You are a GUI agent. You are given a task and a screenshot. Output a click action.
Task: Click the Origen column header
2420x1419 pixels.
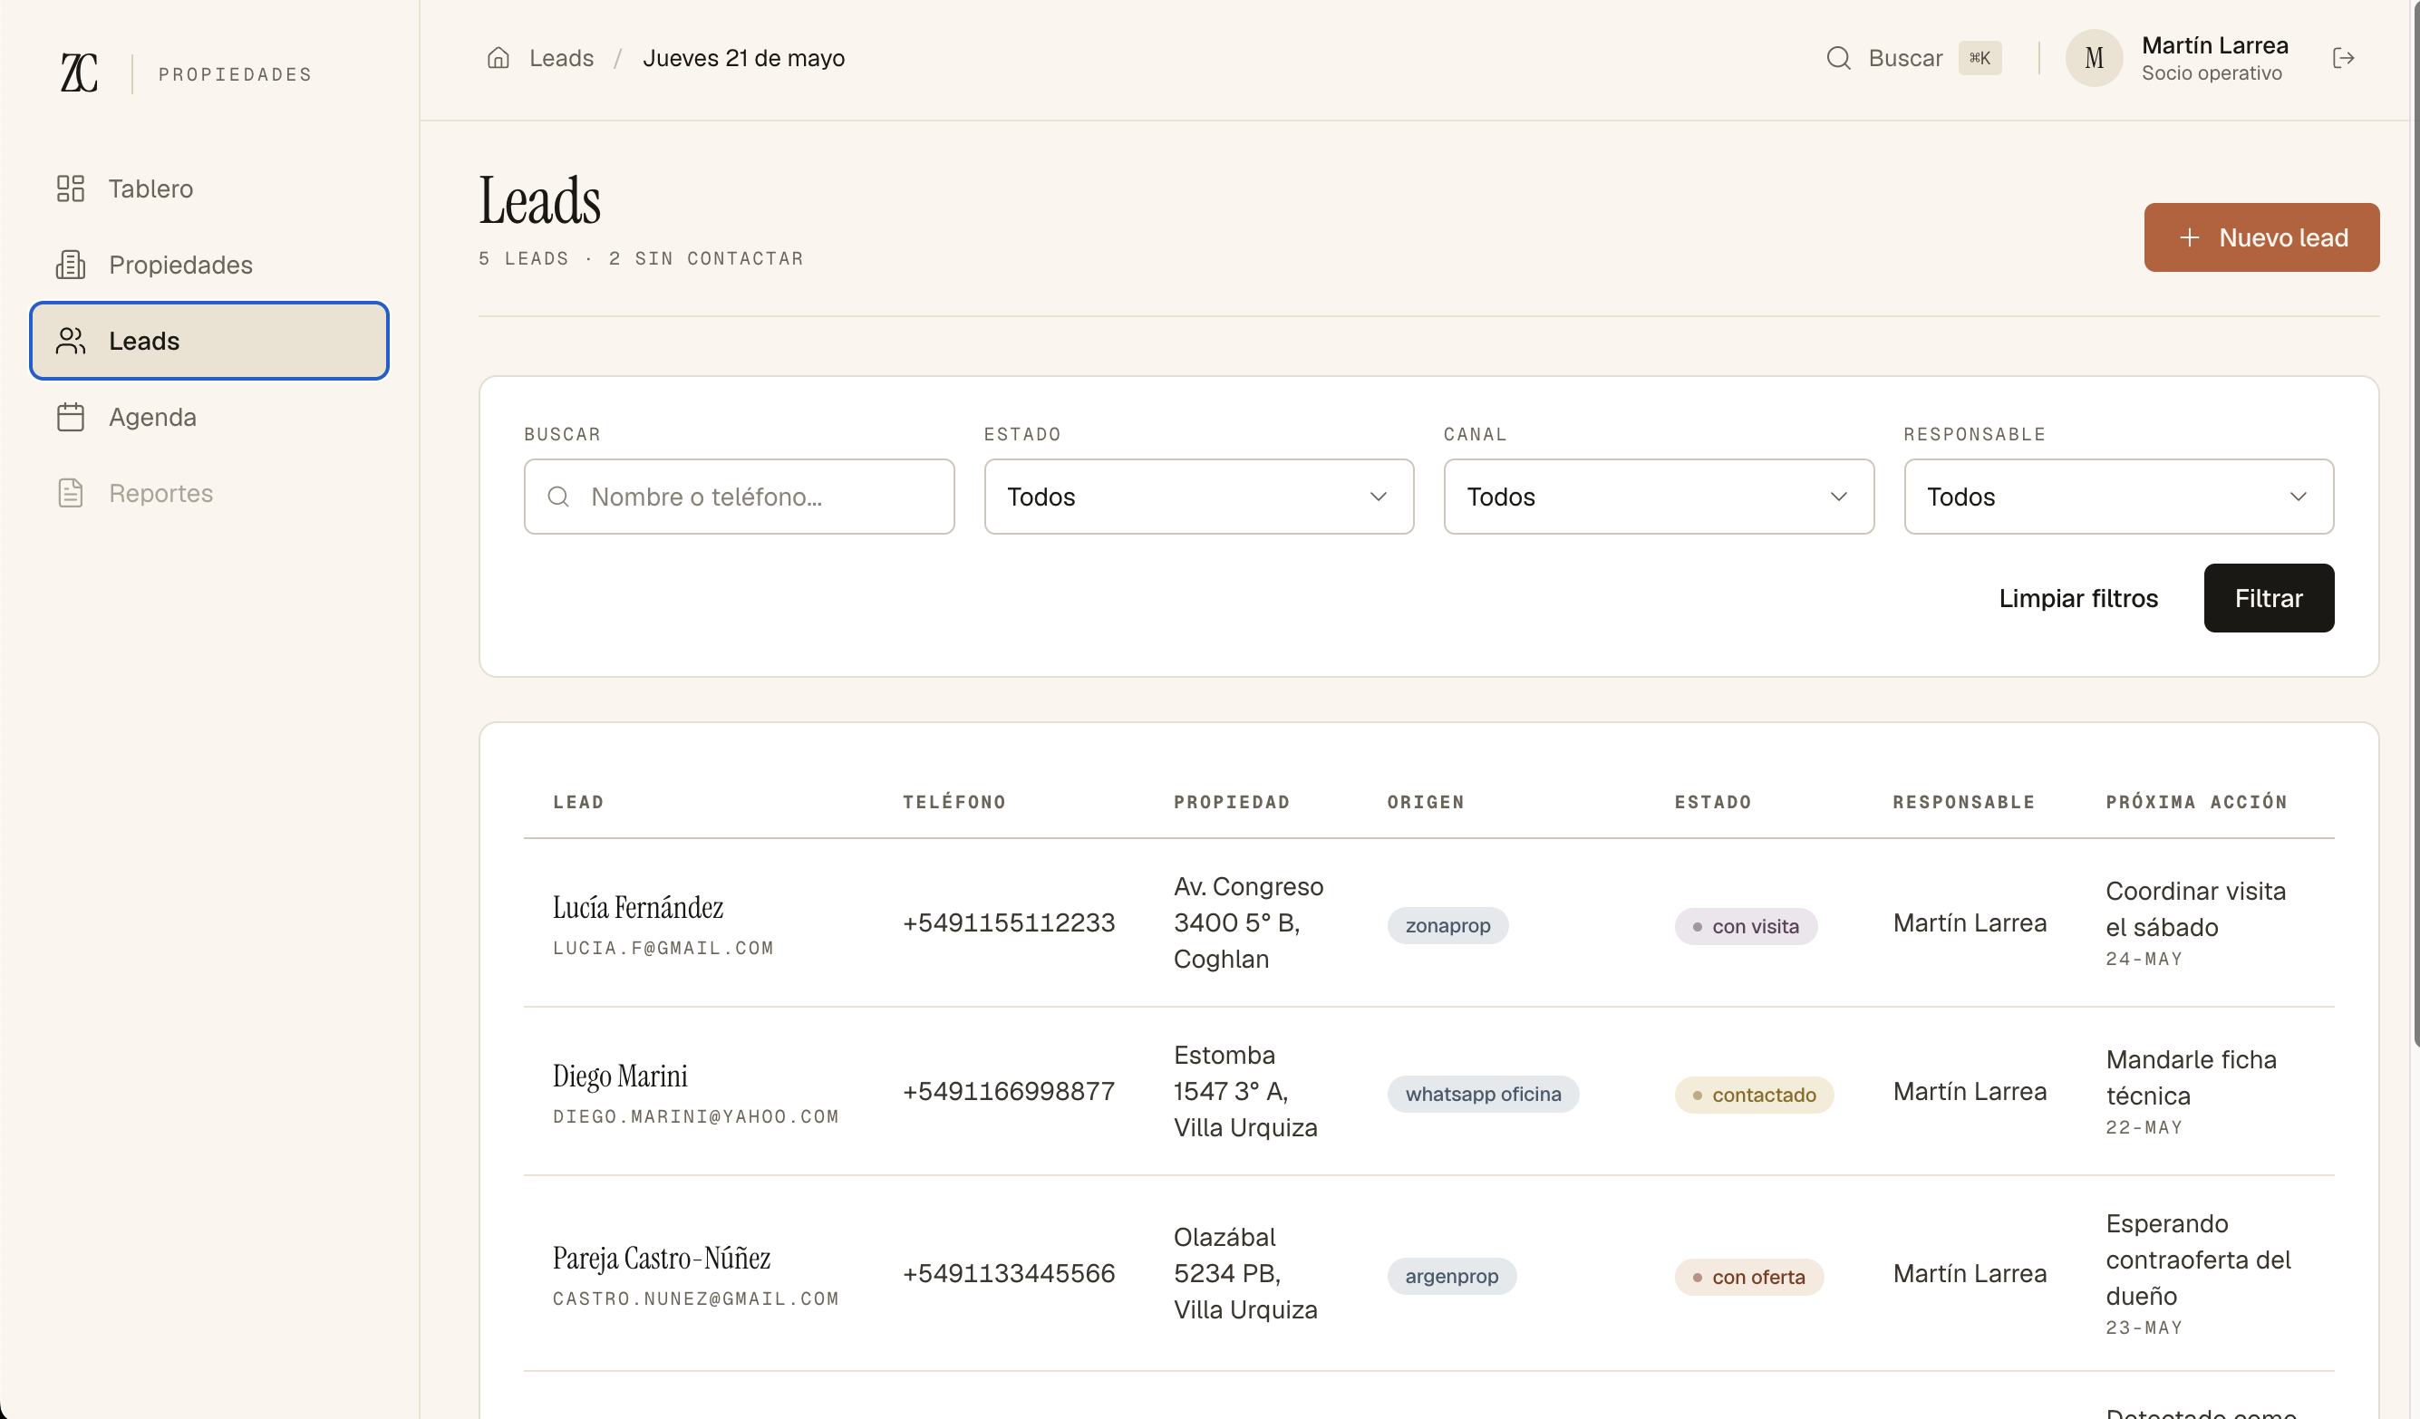click(x=1425, y=802)
